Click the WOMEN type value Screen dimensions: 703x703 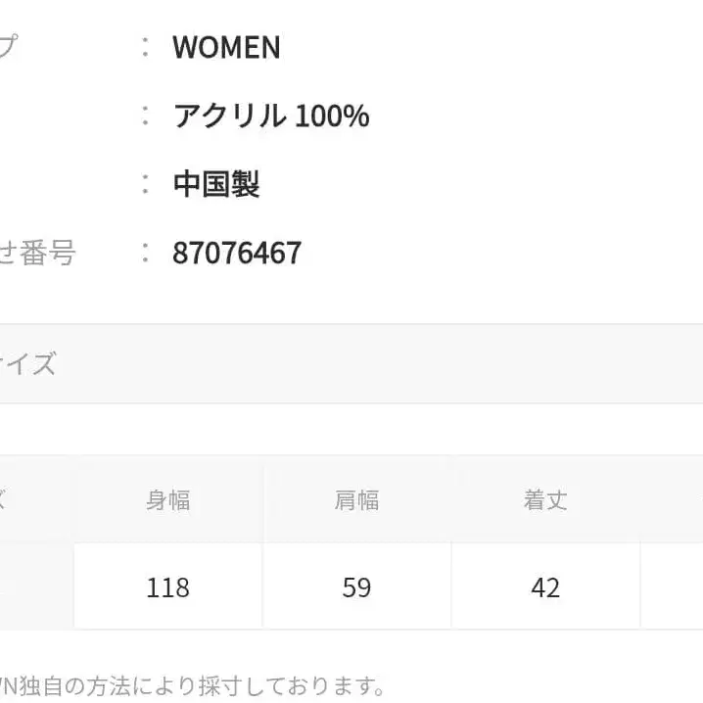tap(226, 47)
